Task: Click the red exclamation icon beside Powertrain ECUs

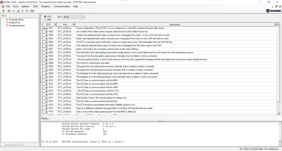Action: pos(7,20)
